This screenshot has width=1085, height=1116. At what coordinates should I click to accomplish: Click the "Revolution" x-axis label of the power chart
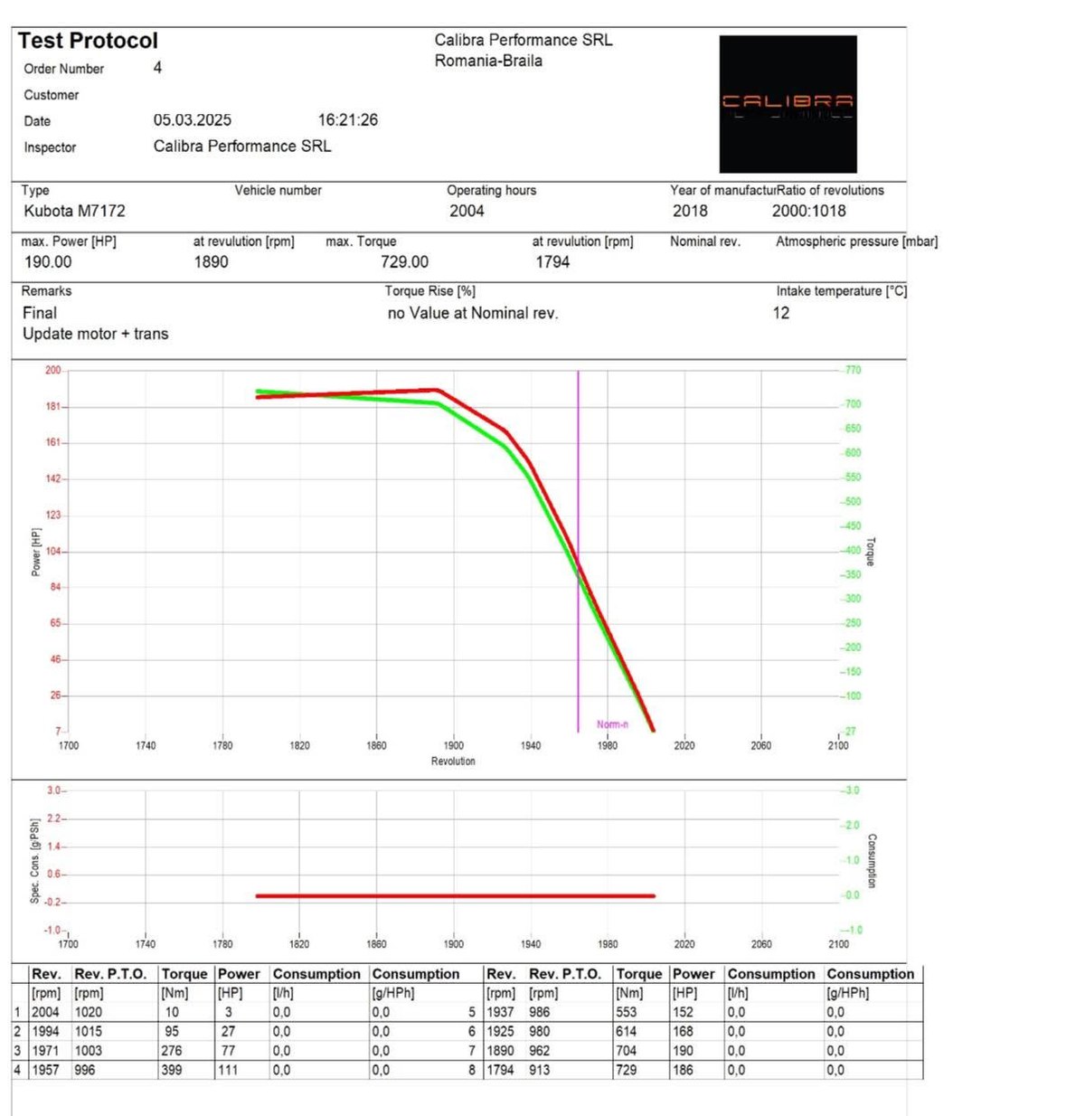[453, 761]
